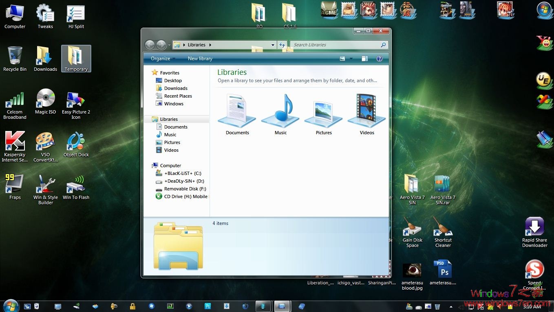Toggle the preview pane
554x312 pixels.
pyautogui.click(x=364, y=58)
